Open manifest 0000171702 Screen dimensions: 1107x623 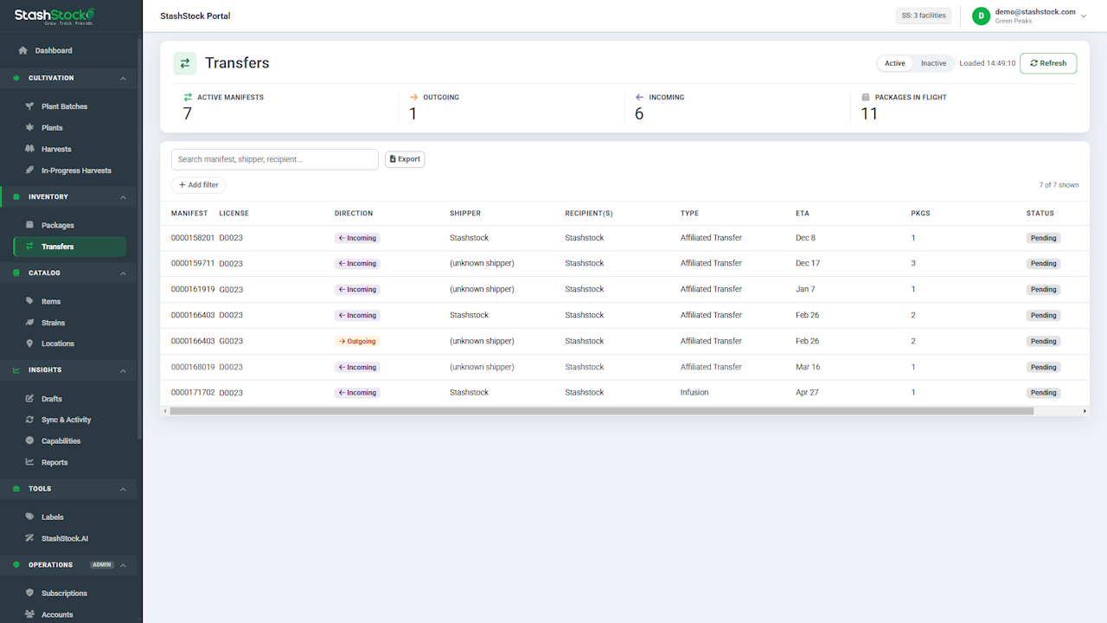(x=193, y=393)
